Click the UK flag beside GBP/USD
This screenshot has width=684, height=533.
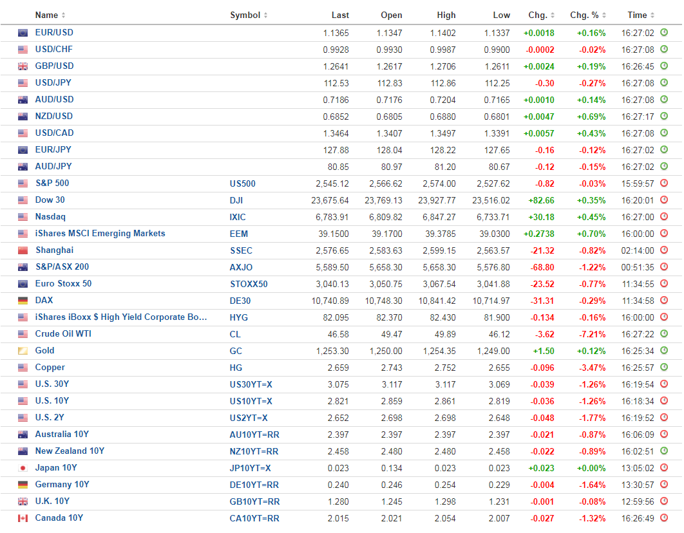[x=23, y=66]
